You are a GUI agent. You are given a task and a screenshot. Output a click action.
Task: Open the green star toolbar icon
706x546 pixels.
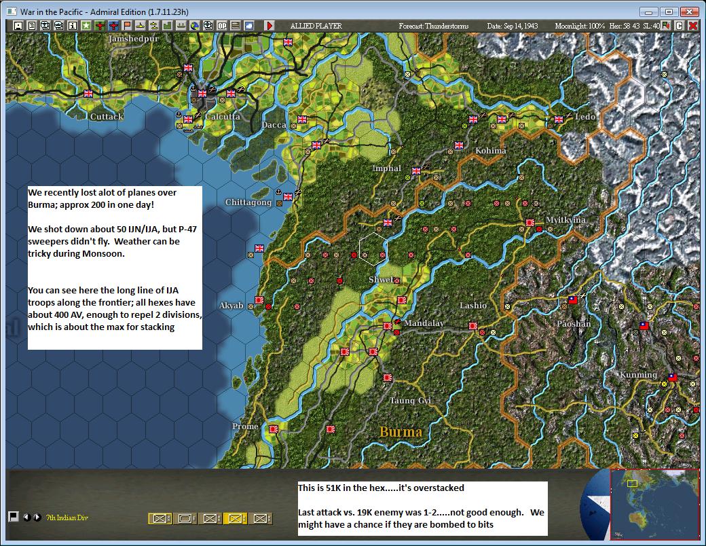pyautogui.click(x=86, y=26)
